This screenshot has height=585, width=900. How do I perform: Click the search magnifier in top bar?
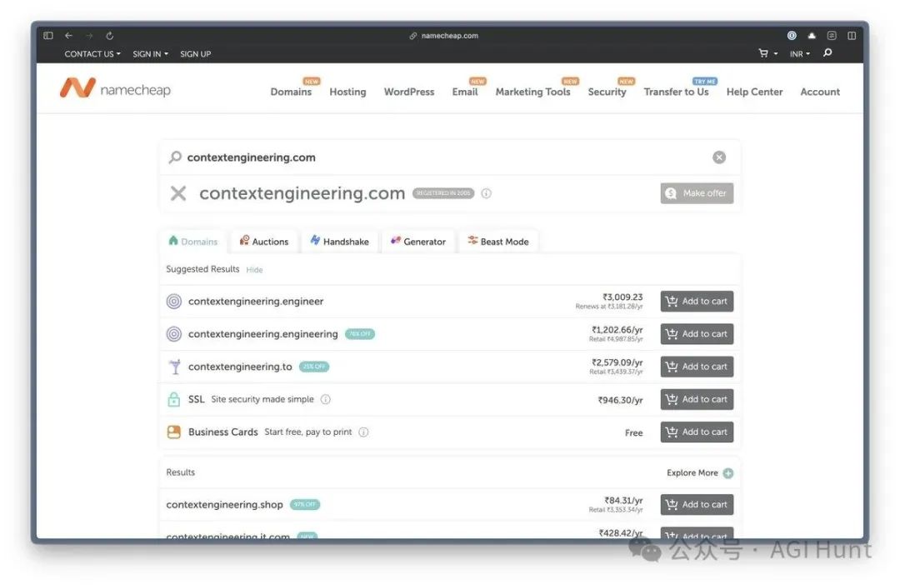click(827, 52)
